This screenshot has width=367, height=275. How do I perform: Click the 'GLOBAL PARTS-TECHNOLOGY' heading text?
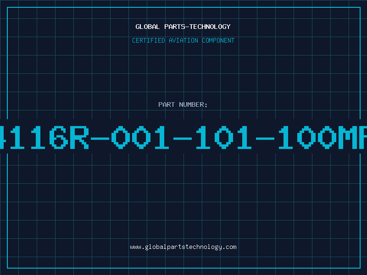(183, 27)
